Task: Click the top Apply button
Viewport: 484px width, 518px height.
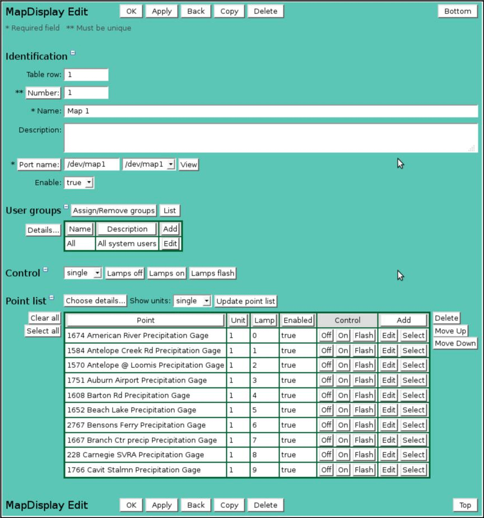Action: (161, 11)
